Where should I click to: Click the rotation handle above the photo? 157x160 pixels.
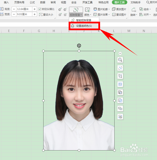point(79,46)
